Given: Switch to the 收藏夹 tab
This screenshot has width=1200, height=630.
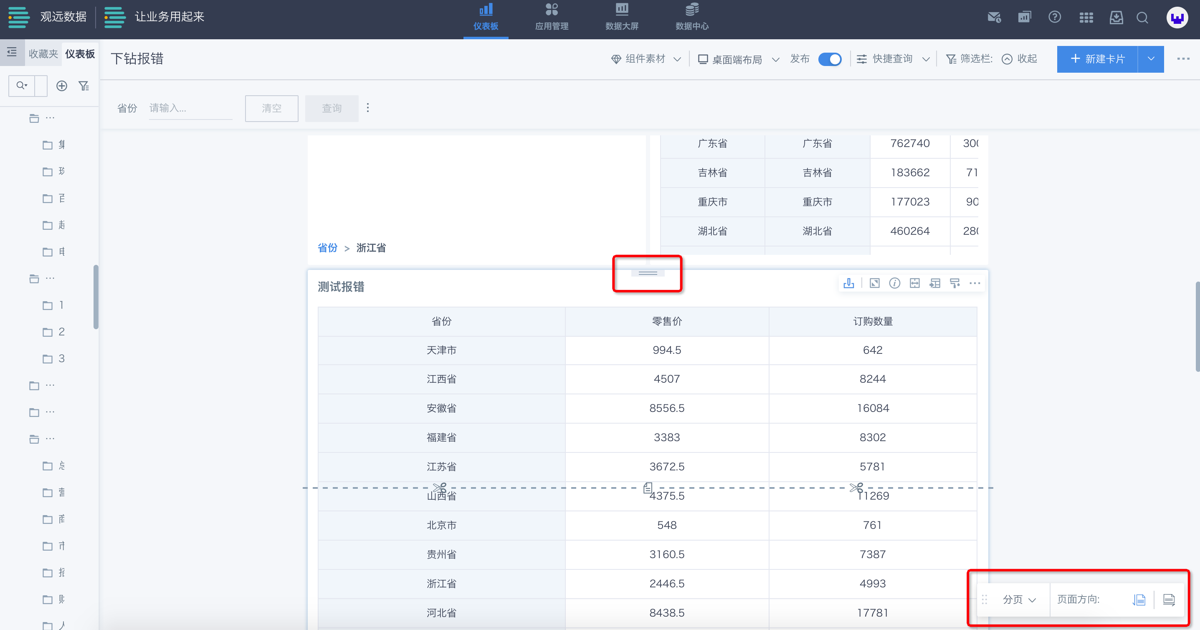Looking at the screenshot, I should [43, 54].
